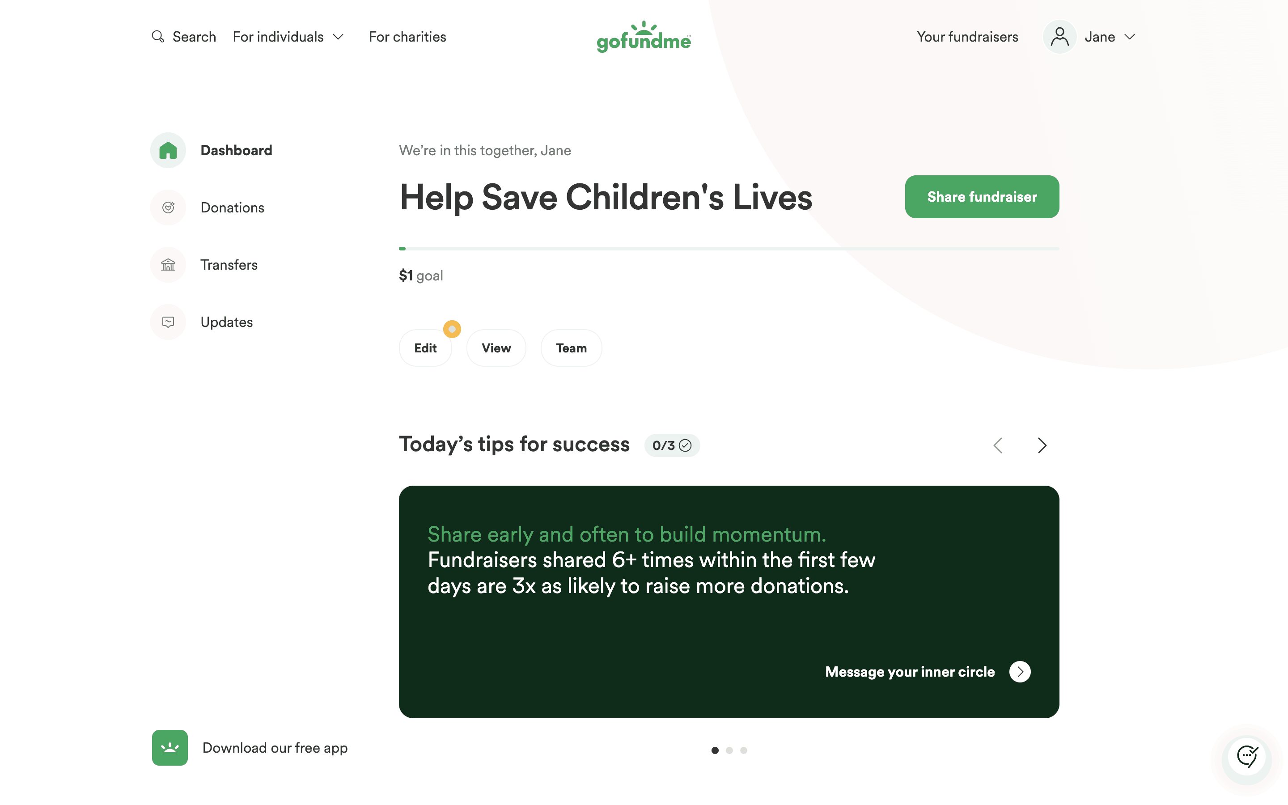
Task: Click the first carousel dot indicator
Action: pos(715,750)
